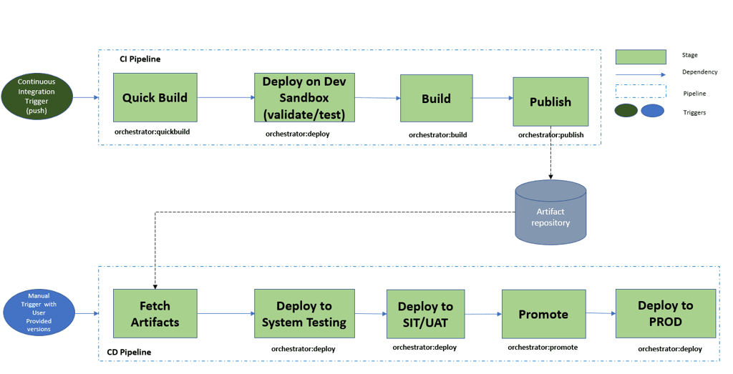Click orchestrator:deploy under Deploy on Dev Sandbox
This screenshot has height=374, width=733.
[297, 134]
